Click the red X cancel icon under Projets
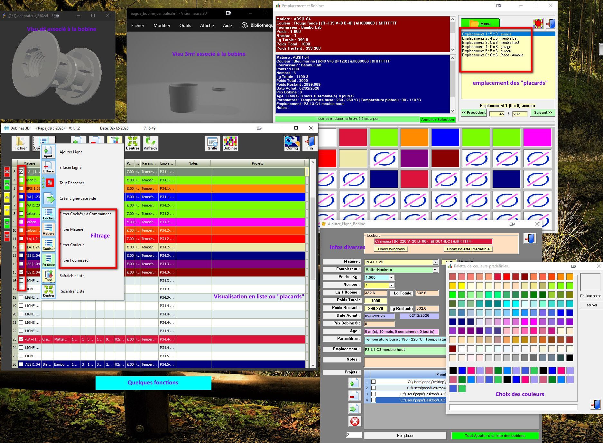This screenshot has height=443, width=603. tap(355, 421)
